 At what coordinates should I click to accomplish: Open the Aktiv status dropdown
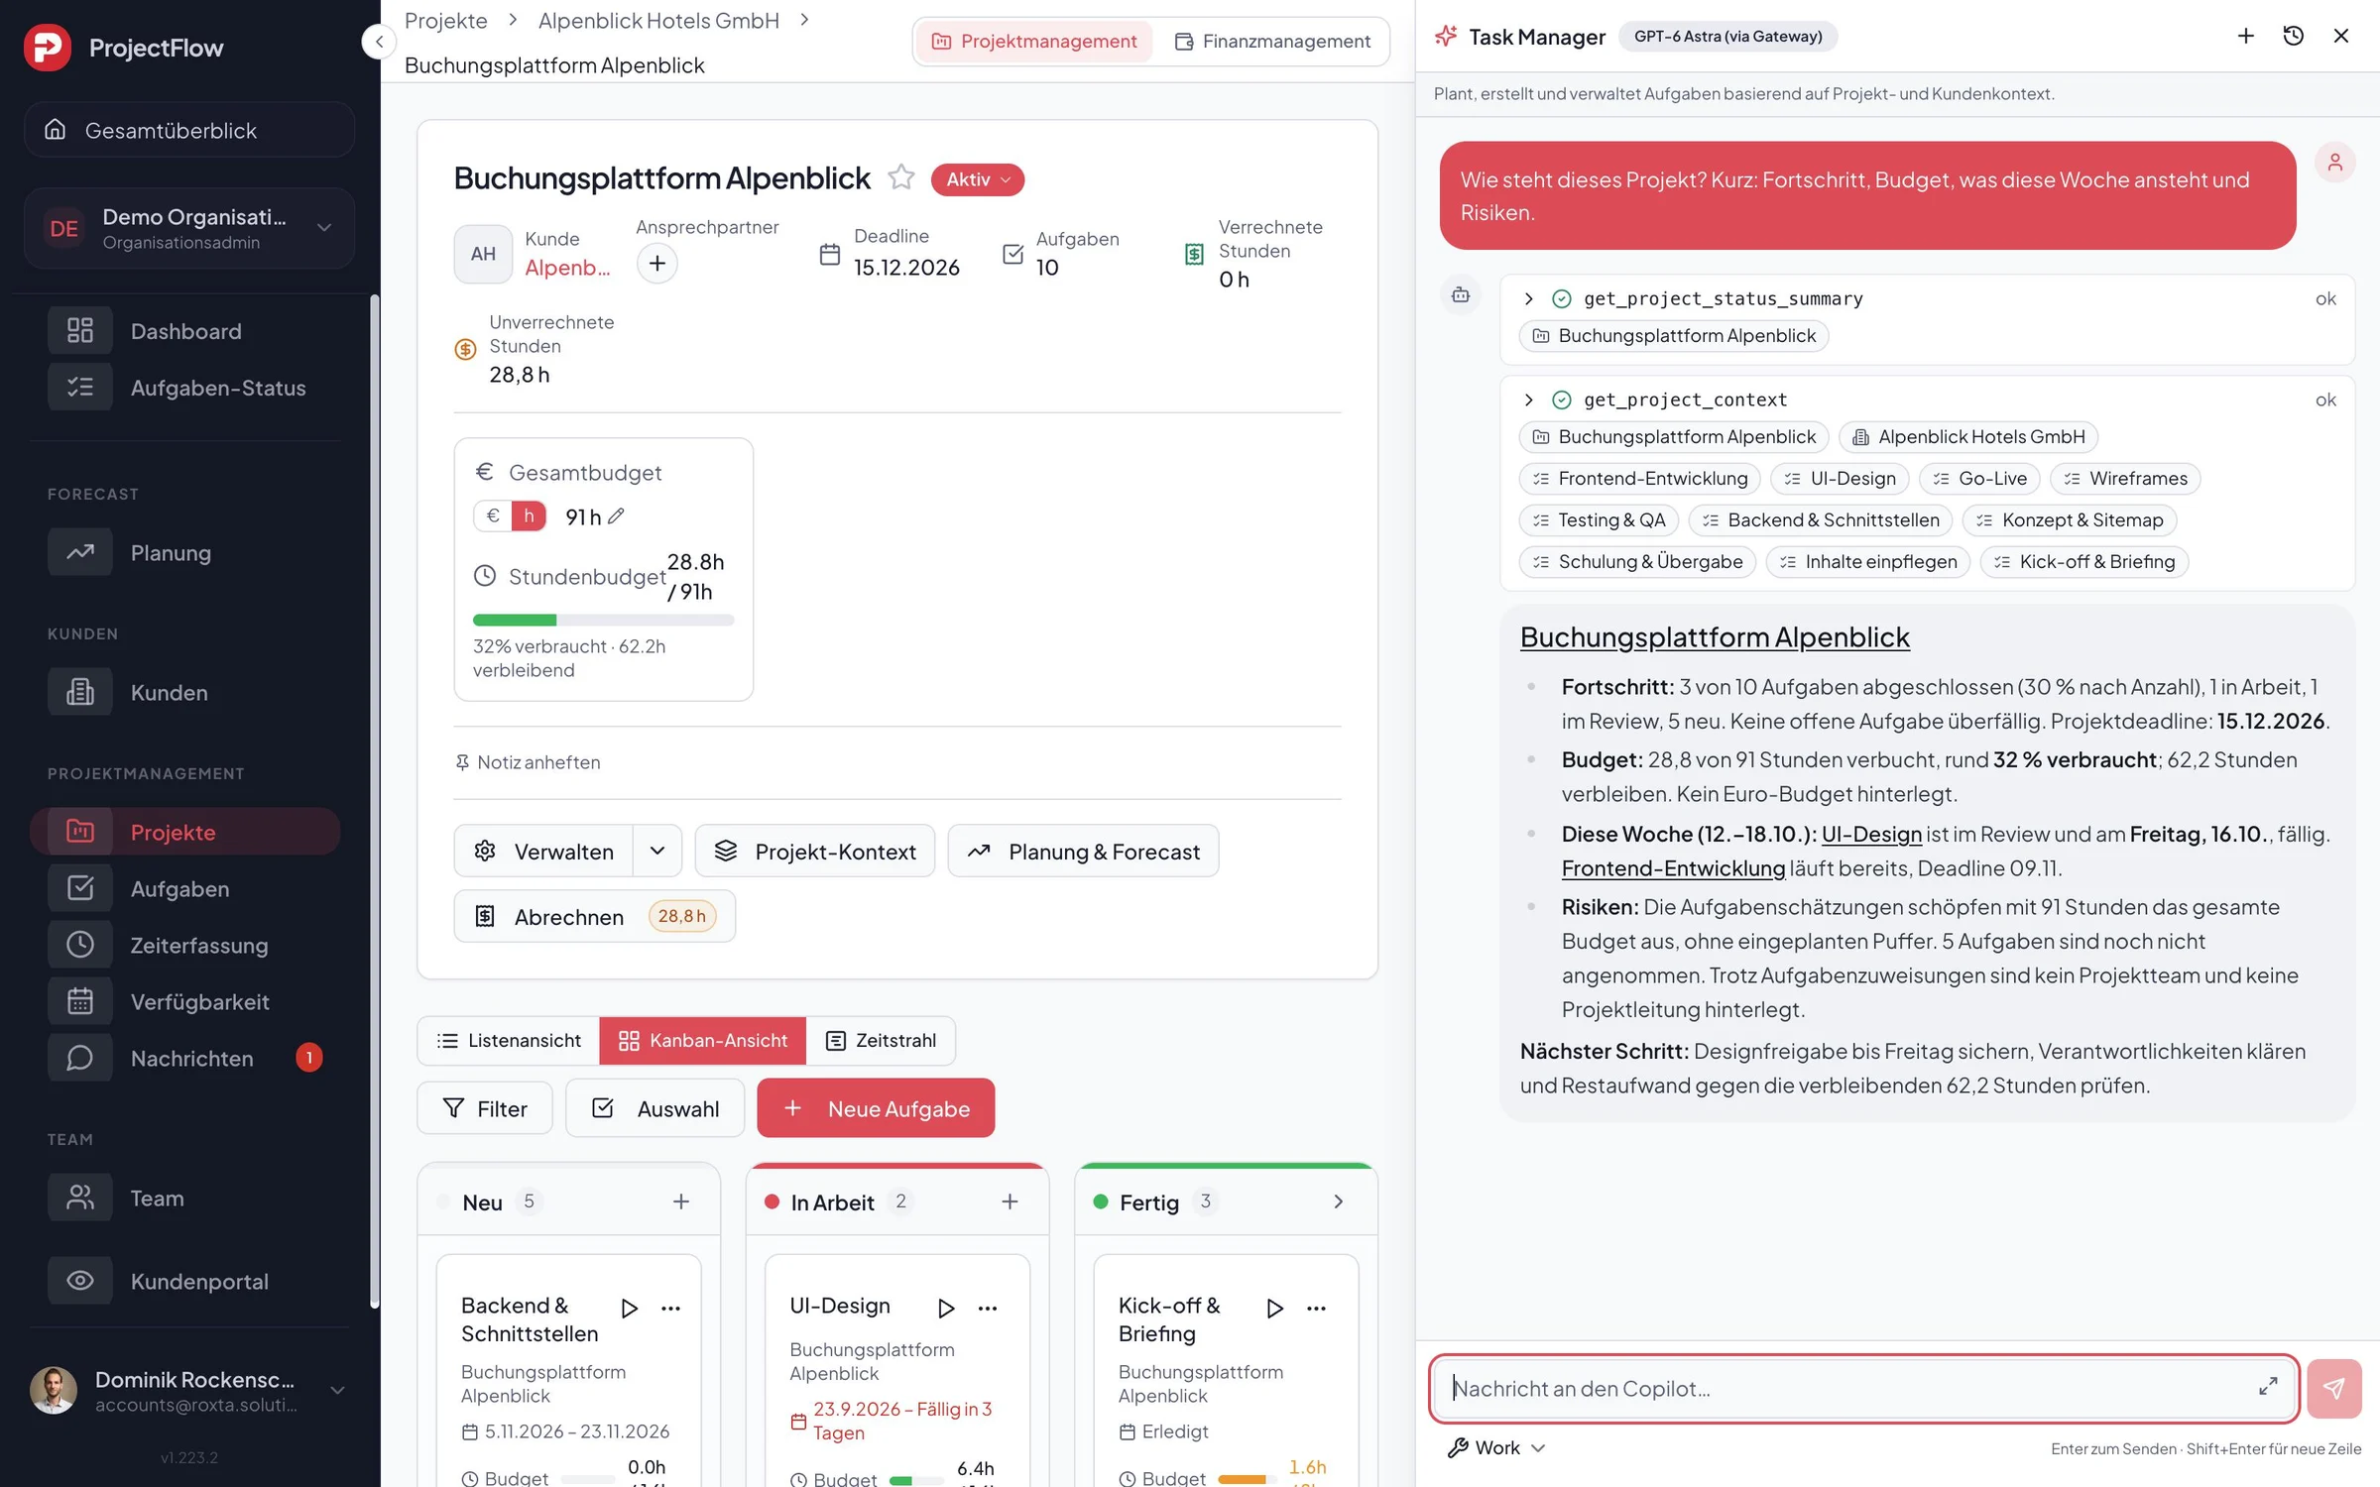978,179
